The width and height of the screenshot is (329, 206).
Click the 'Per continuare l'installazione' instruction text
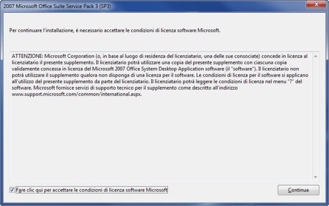pyautogui.click(x=115, y=30)
